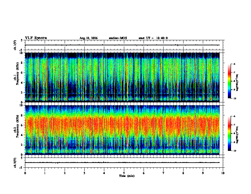The width and height of the screenshot is (251, 194).
Task: Click the Time (min) axis label
Action: [x=127, y=176]
